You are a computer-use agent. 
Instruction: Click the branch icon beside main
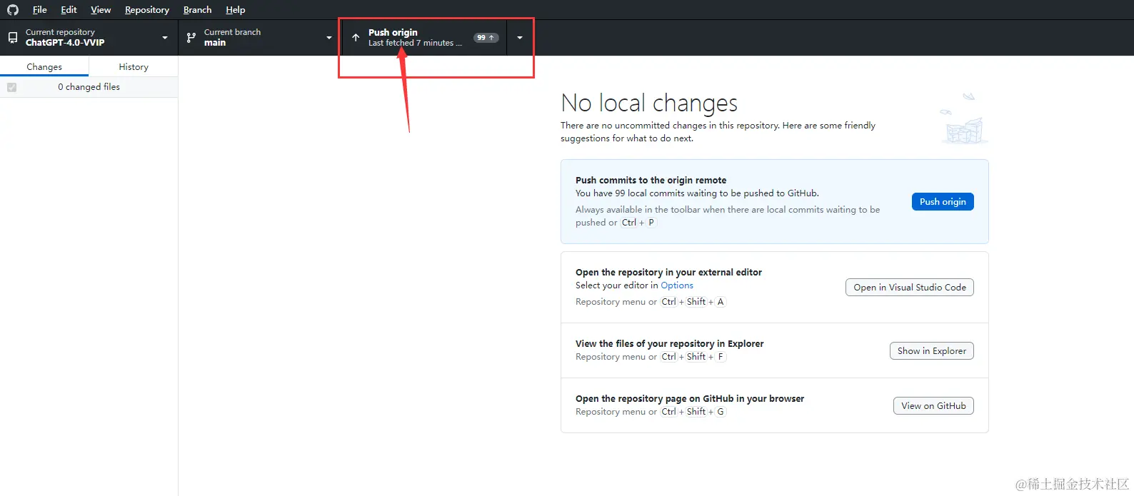pyautogui.click(x=191, y=38)
